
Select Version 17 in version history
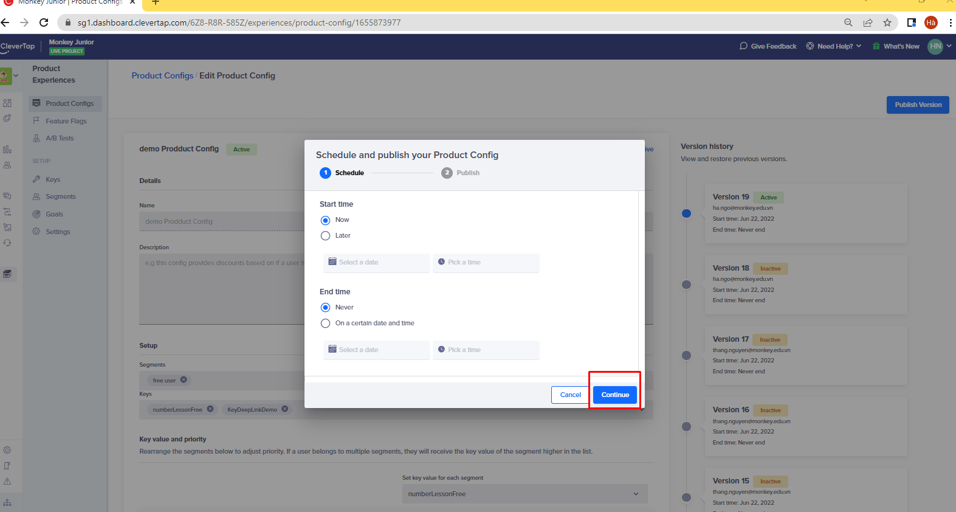[x=805, y=356]
